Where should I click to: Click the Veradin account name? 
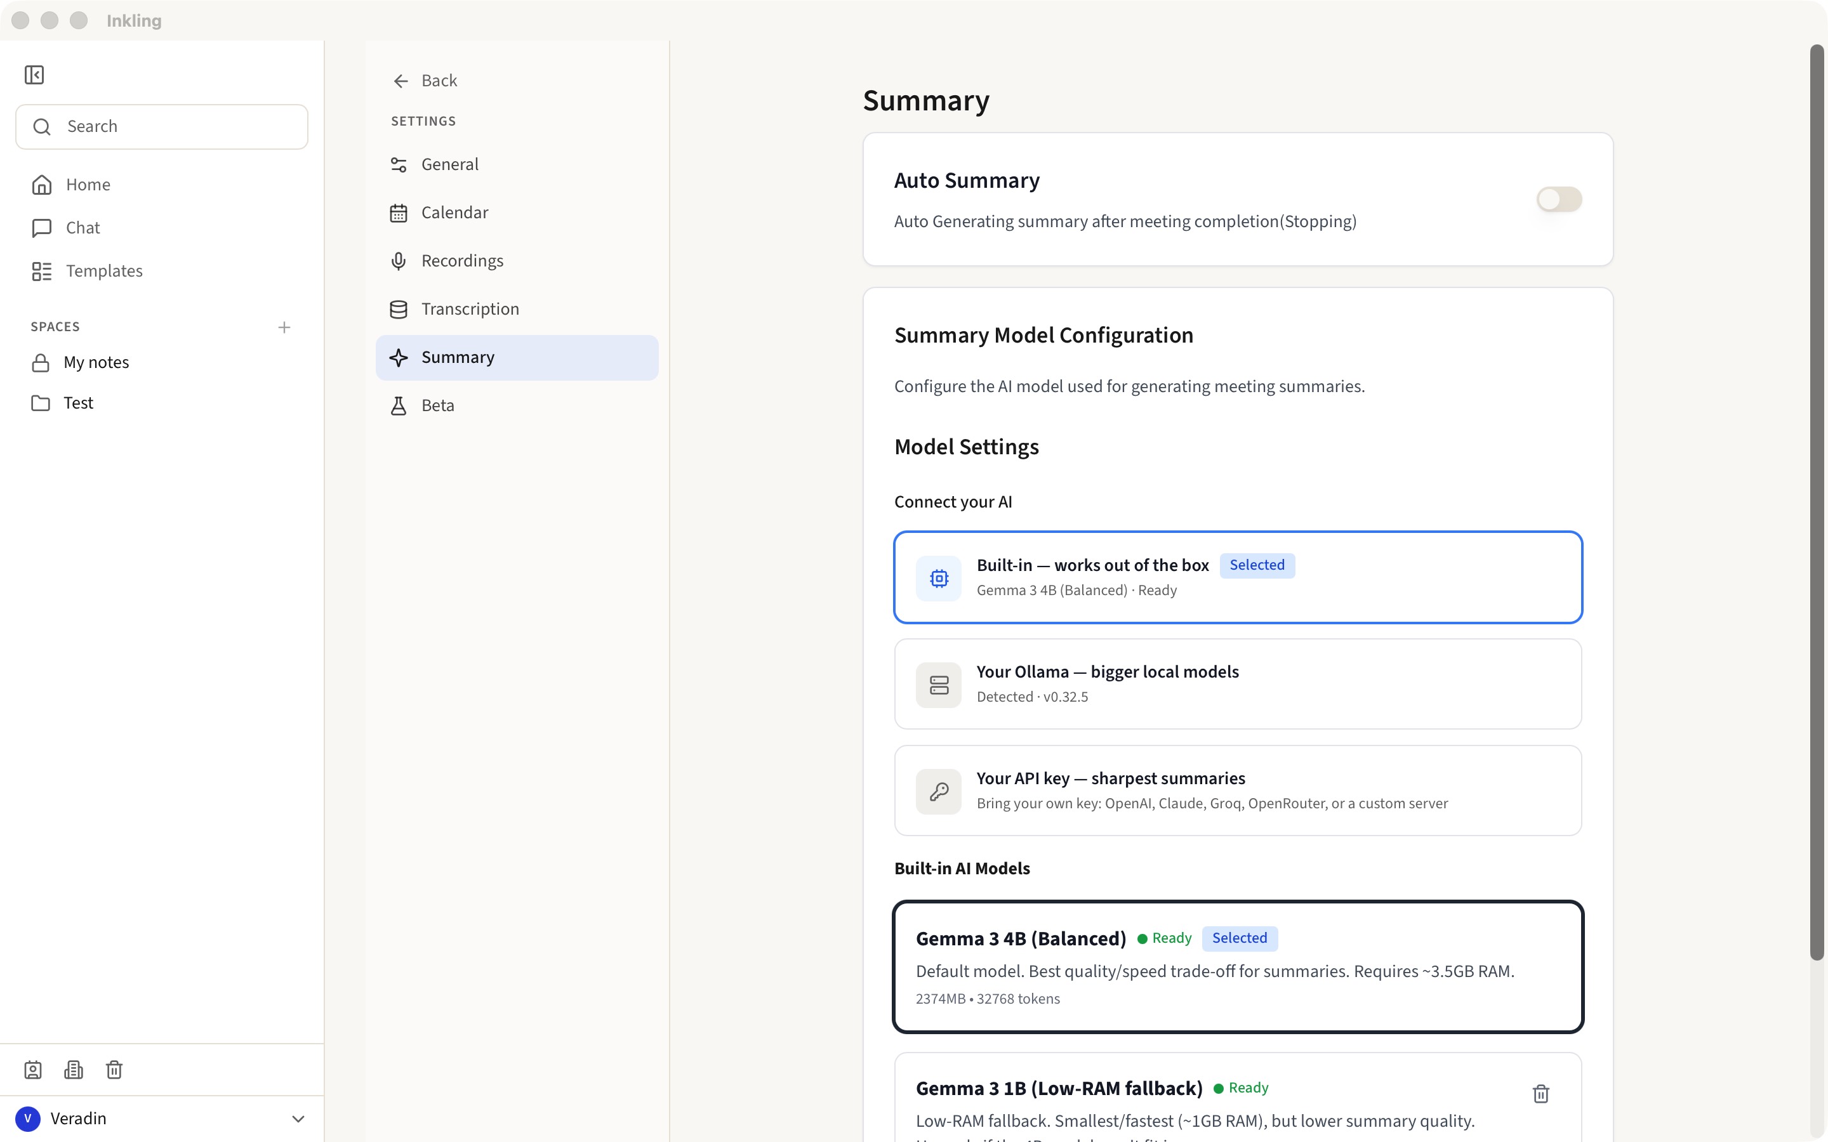79,1119
